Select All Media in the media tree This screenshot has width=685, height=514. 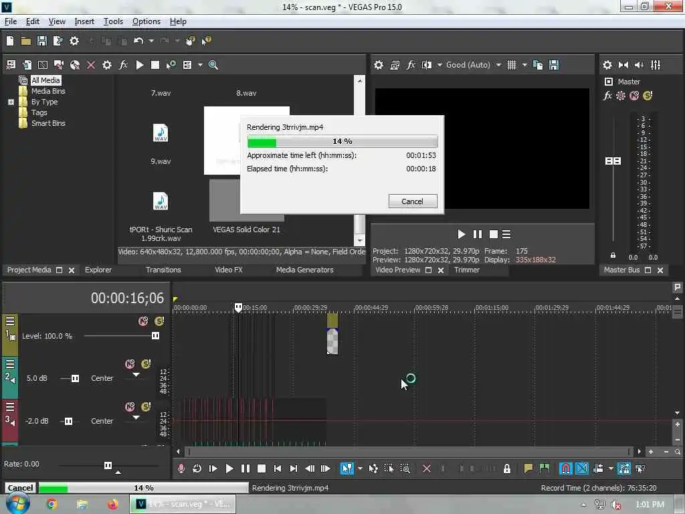tap(45, 80)
